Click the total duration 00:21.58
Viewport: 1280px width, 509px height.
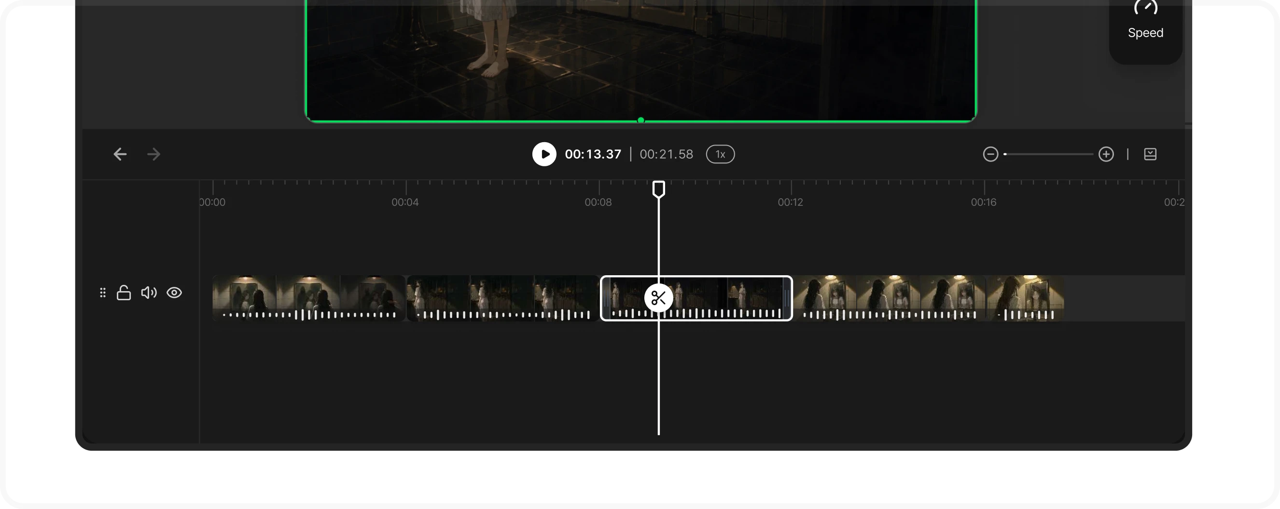coord(667,154)
